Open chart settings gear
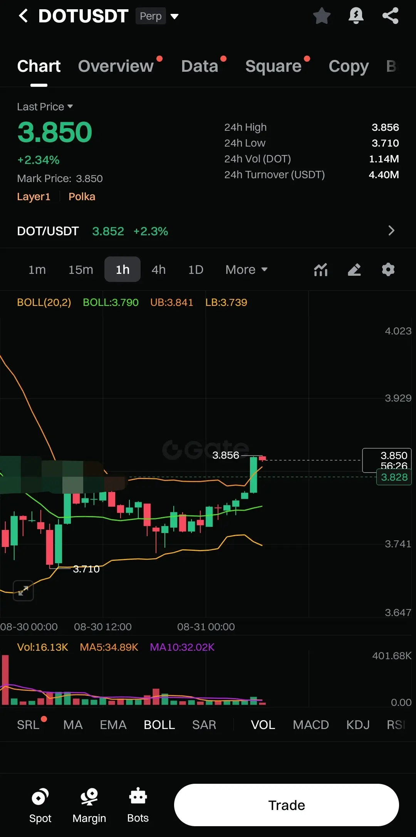The width and height of the screenshot is (416, 837). tap(388, 269)
